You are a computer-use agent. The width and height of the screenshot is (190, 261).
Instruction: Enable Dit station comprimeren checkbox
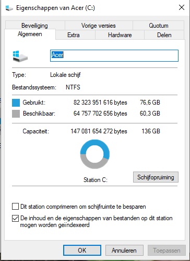click(15, 207)
